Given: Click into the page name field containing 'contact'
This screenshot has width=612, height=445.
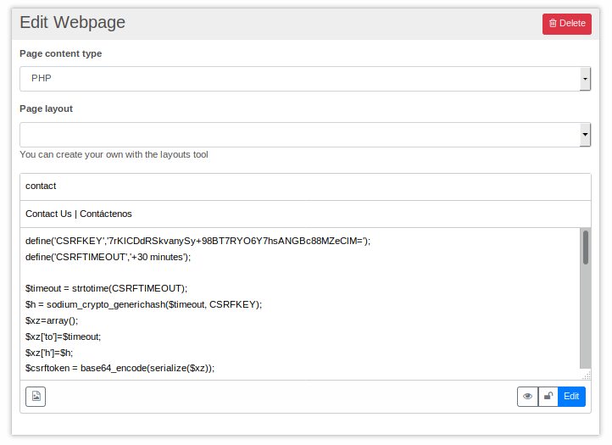Looking at the screenshot, I should pyautogui.click(x=305, y=186).
